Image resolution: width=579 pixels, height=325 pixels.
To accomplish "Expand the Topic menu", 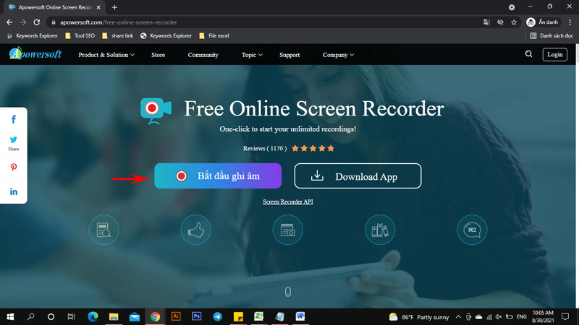I will coord(252,55).
